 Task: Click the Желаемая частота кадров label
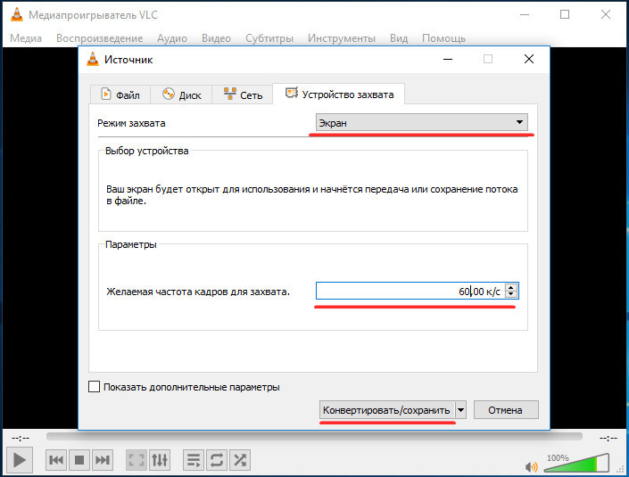[198, 292]
